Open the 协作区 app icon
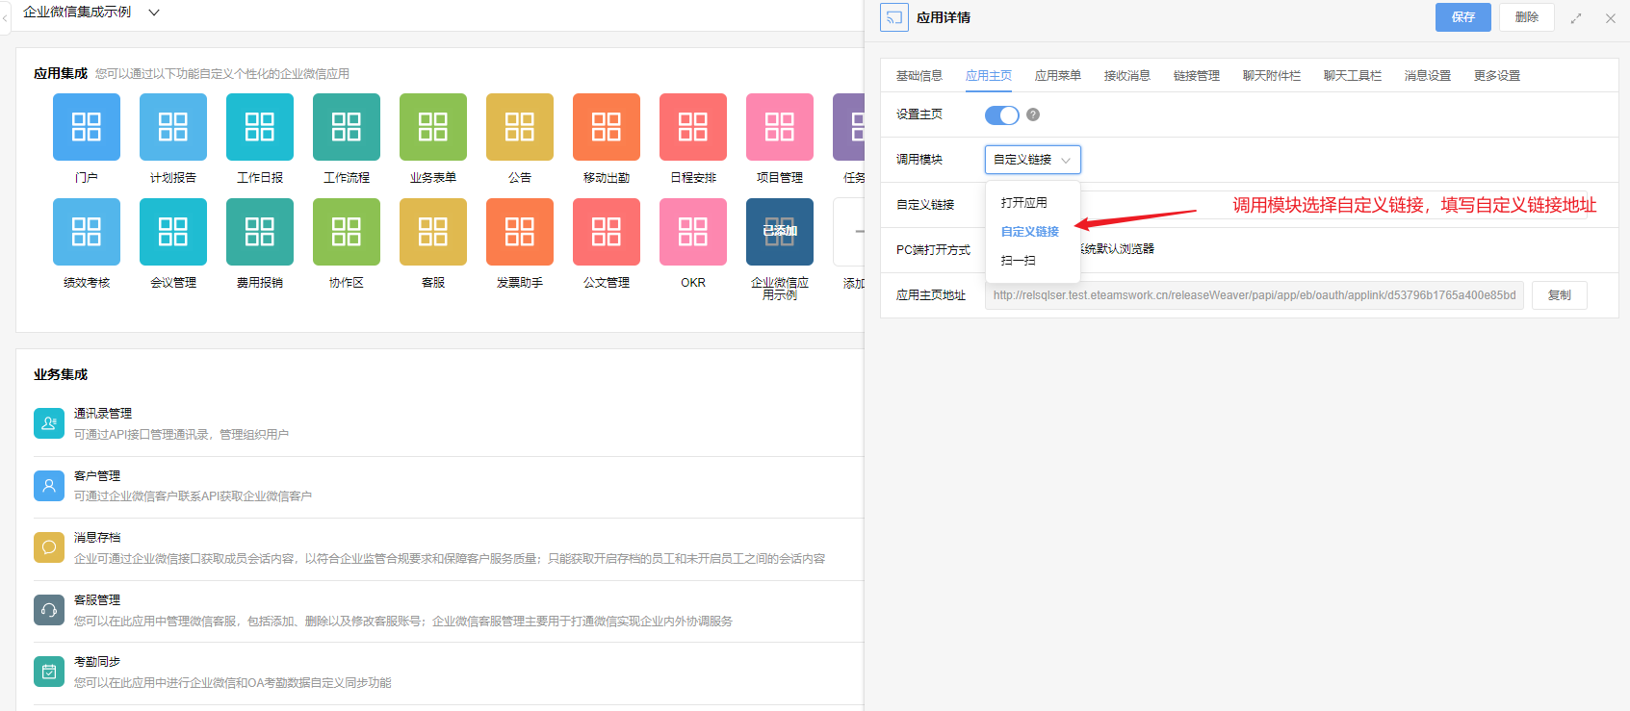Screen dimensions: 1630x711 347,232
